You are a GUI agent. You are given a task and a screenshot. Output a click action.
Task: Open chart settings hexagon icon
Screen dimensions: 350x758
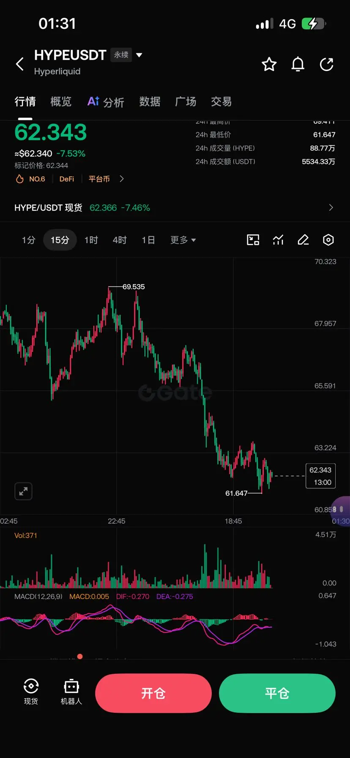(x=328, y=240)
